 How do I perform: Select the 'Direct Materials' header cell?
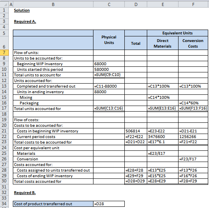pyautogui.click(x=162, y=43)
